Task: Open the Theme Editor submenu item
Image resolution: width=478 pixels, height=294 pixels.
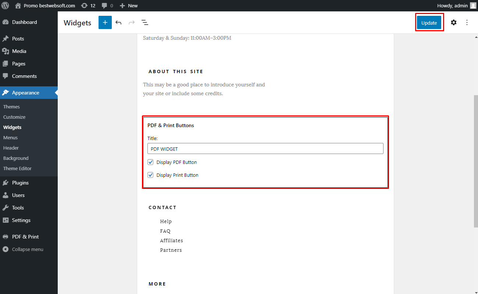Action: (17, 168)
